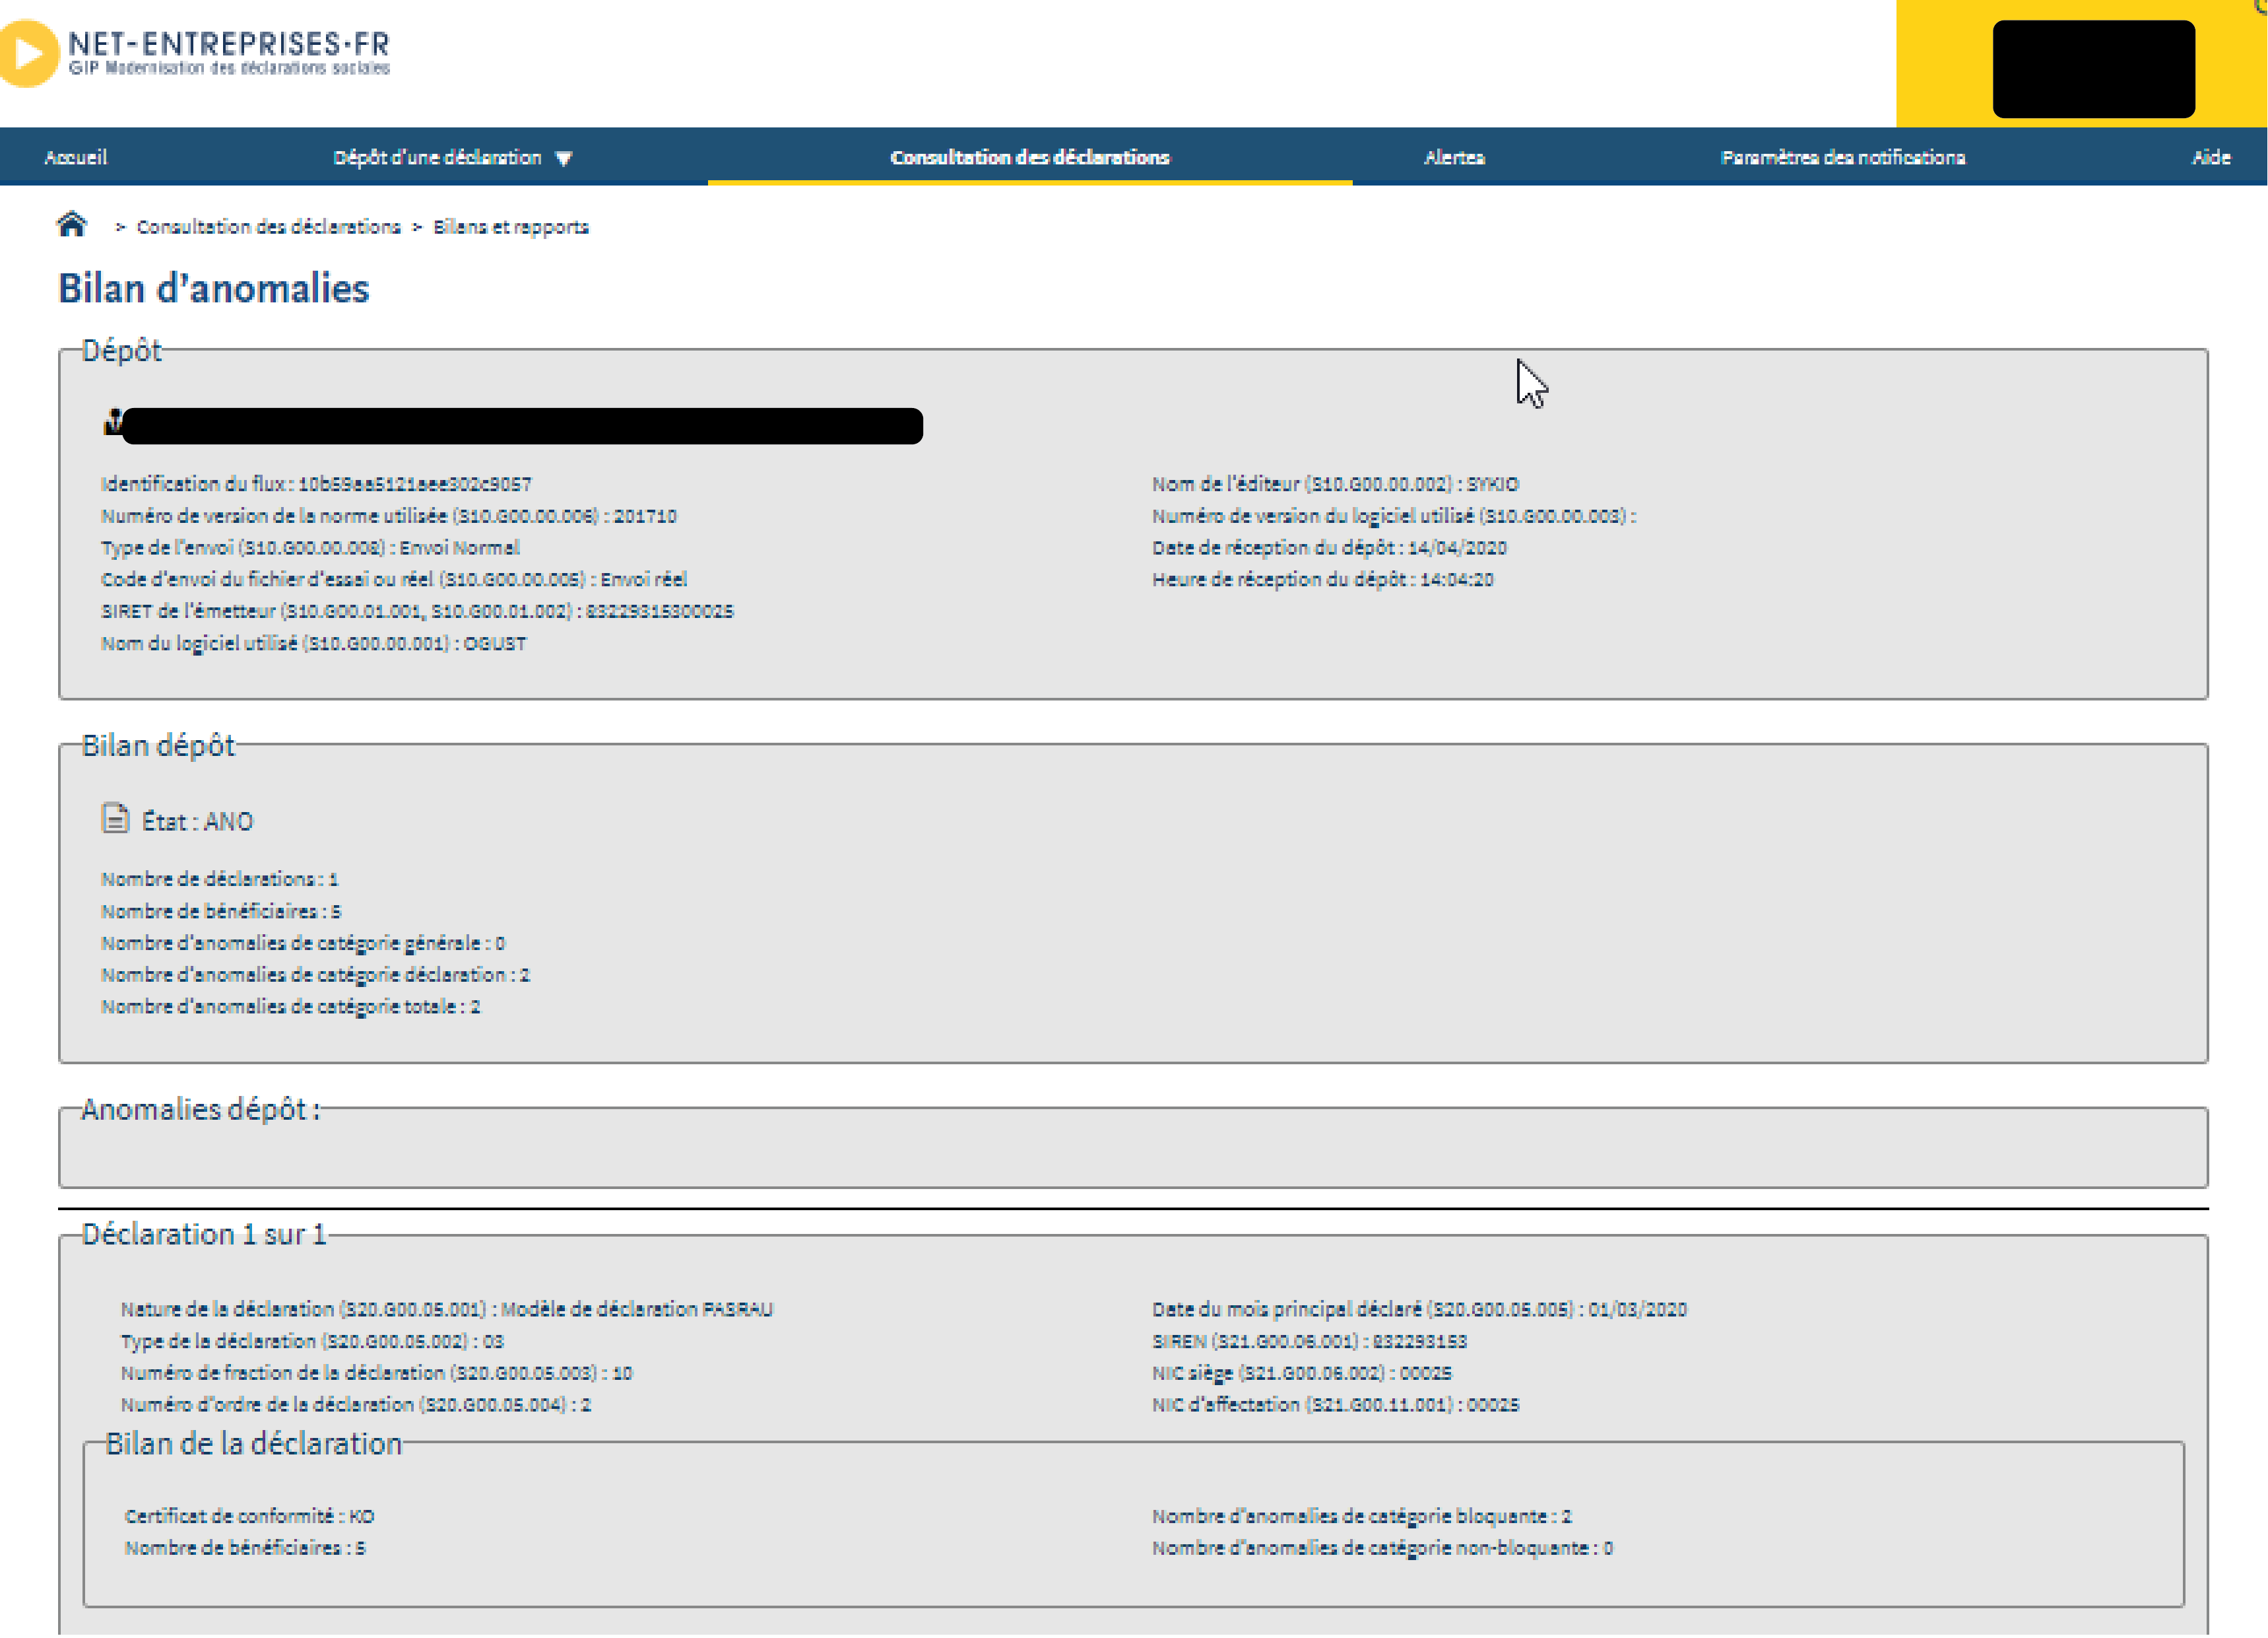
Task: Select Certificat de conformité : KO
Action: [250, 1517]
